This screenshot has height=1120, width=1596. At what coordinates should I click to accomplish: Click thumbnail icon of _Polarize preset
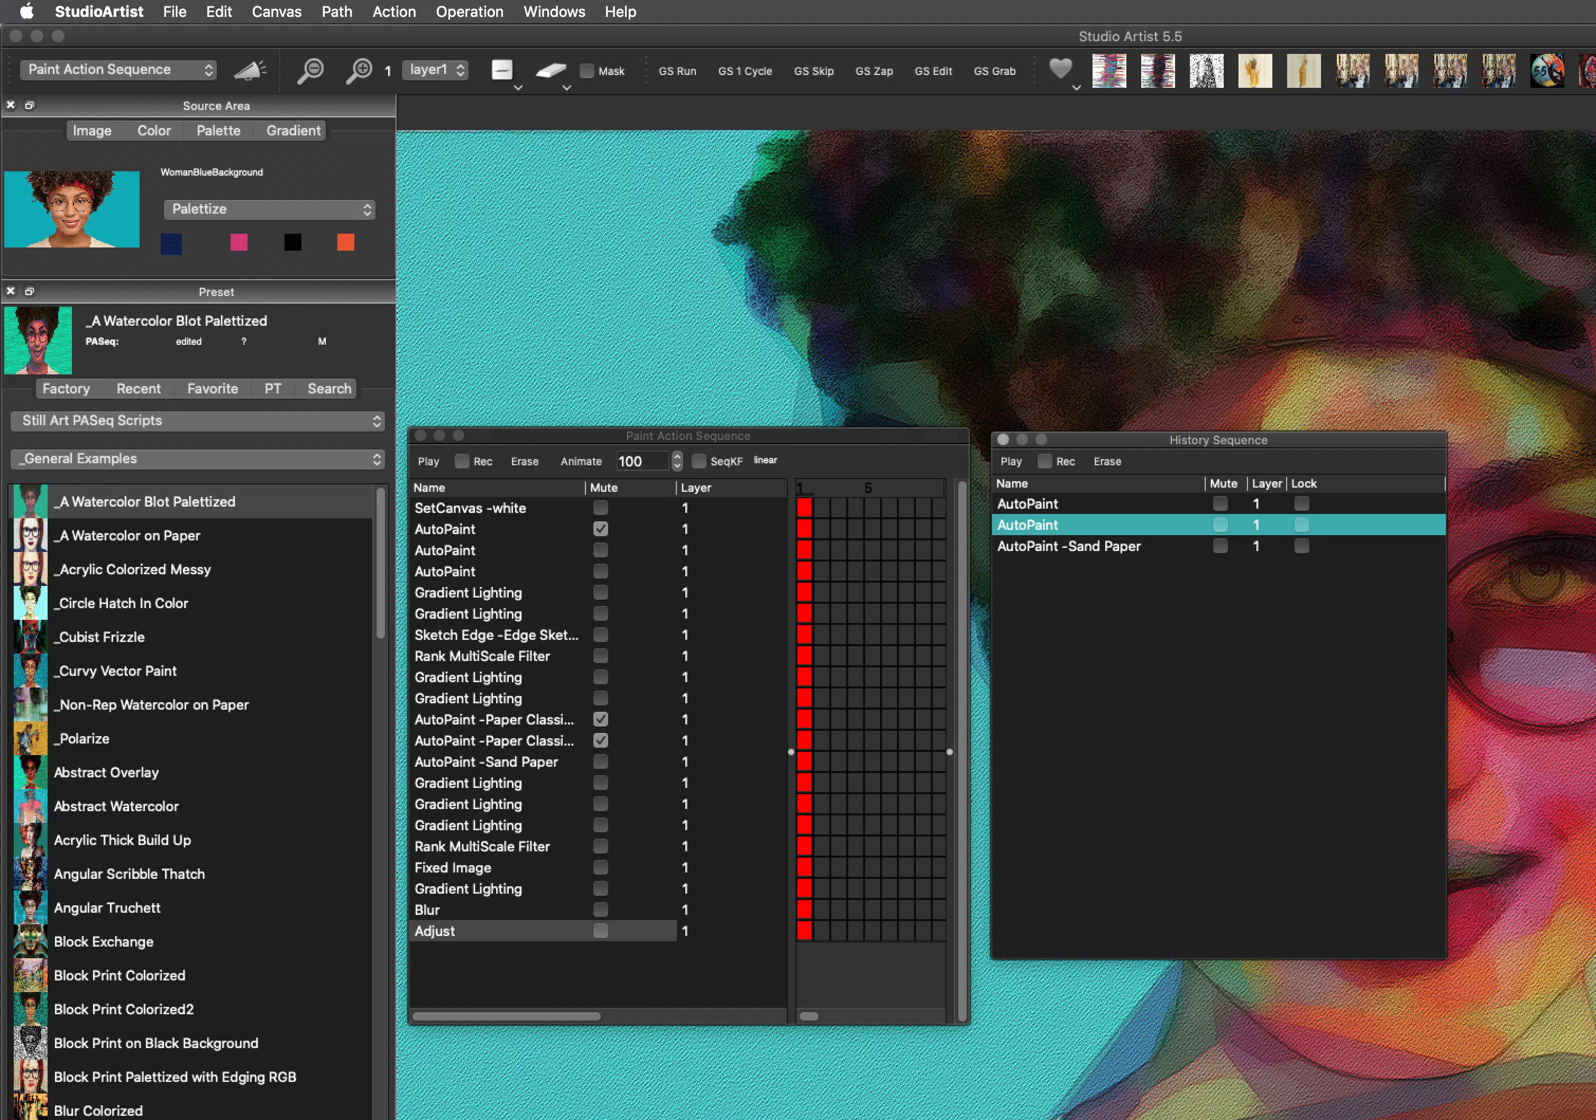[31, 738]
